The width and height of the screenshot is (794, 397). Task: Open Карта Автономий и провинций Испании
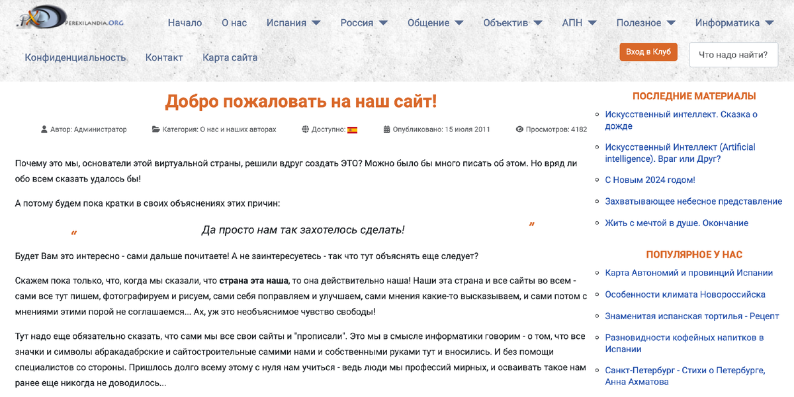689,273
